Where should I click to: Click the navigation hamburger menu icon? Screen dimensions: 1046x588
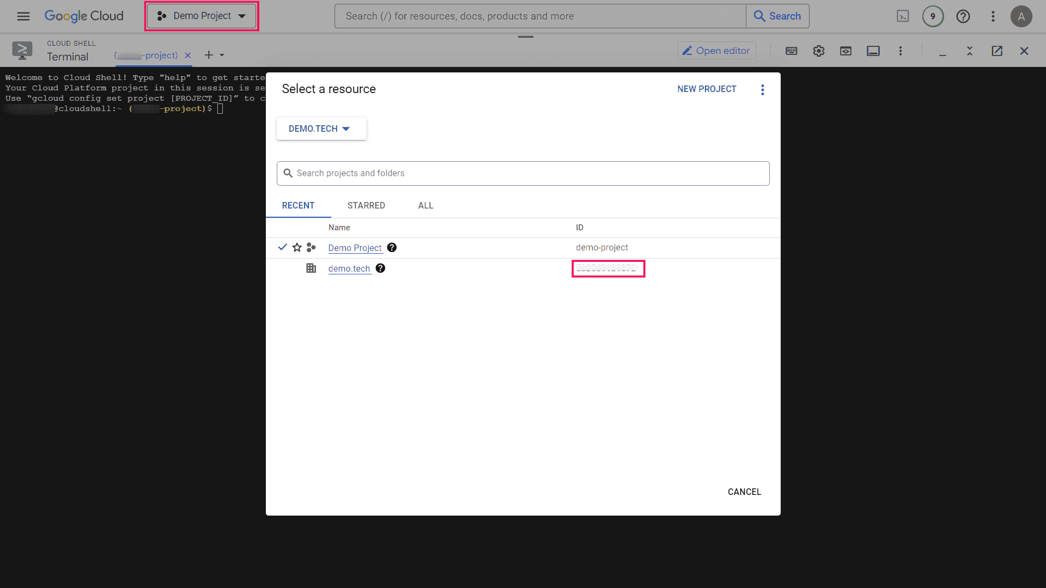tap(23, 16)
